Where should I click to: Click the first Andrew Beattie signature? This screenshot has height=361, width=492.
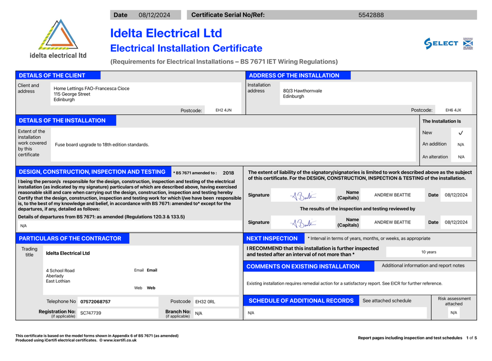(303, 195)
